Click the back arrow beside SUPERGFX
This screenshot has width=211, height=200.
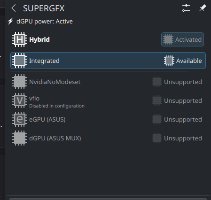click(14, 8)
